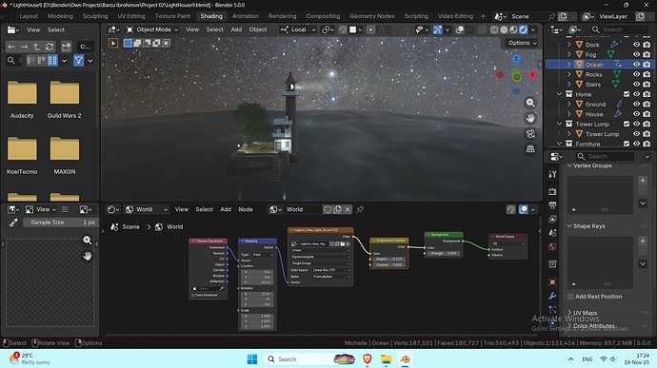Collapse the Vertex Groups panel
This screenshot has height=368, width=657.
tap(569, 165)
